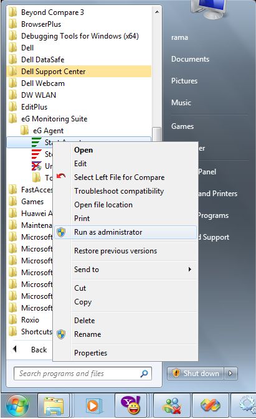The height and width of the screenshot is (419, 256).
Task: Click the scroll up arrow of programs list
Action: pos(157,12)
